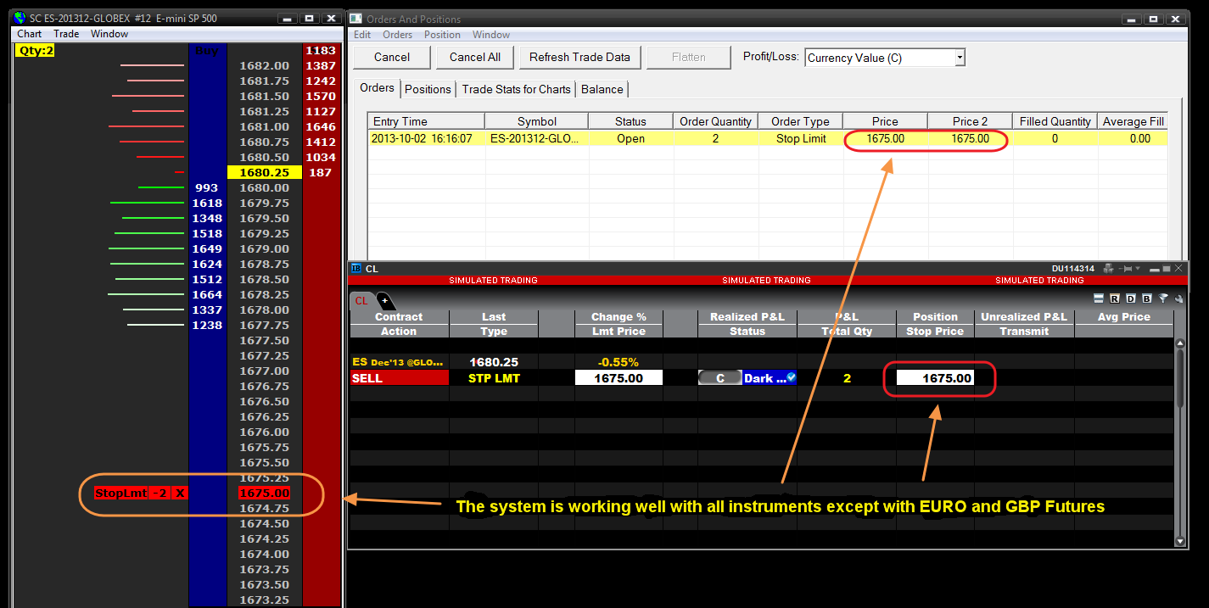Open the small dropdown arrow beside the pin icon

click(x=1137, y=269)
